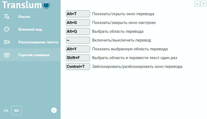This screenshot has width=207, height=119.
Task: Switch interface language to EN
Action: pos(6,110)
